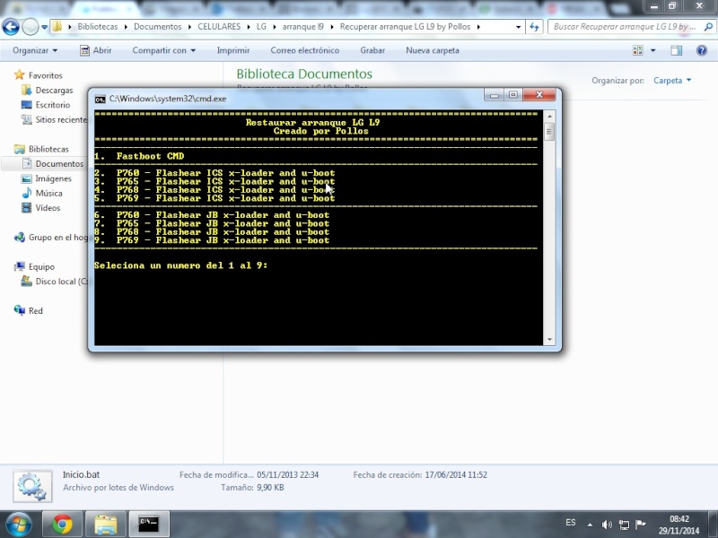718x538 pixels.
Task: Click the cmd.exe title bar system icon
Action: (x=101, y=99)
